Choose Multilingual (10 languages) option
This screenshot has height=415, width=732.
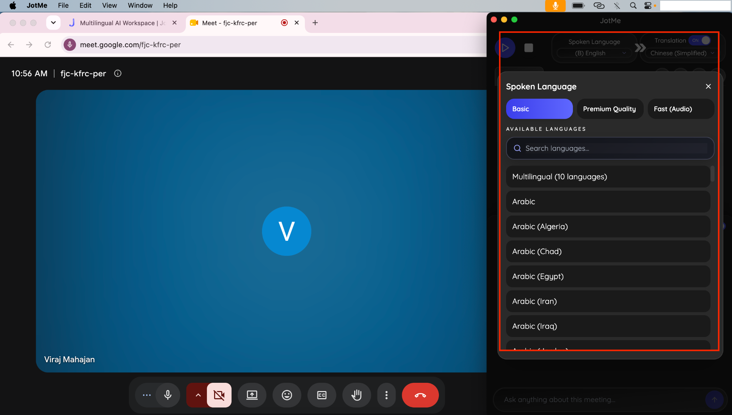[x=608, y=177]
